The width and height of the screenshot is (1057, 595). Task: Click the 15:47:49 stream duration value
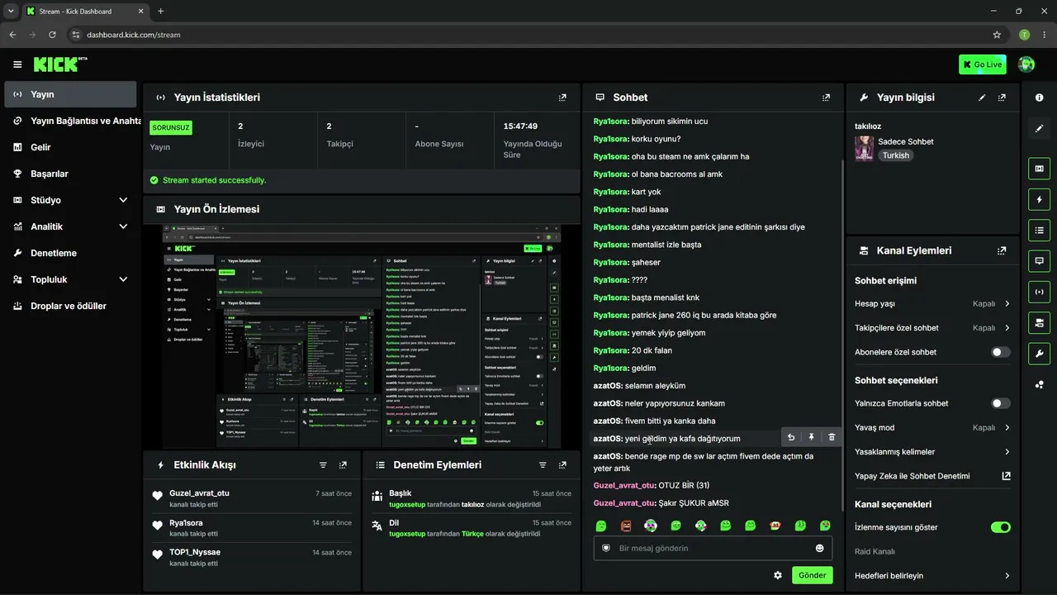[x=520, y=126]
